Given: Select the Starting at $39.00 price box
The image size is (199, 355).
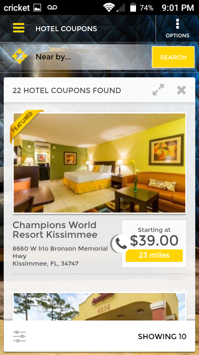Looking at the screenshot, I should point(154,244).
